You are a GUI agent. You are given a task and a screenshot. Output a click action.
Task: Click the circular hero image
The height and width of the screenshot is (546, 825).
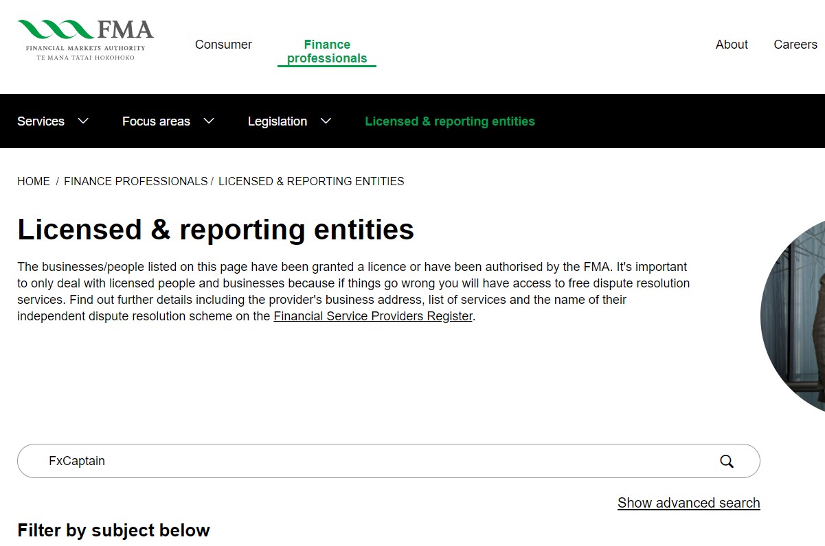[x=793, y=316]
